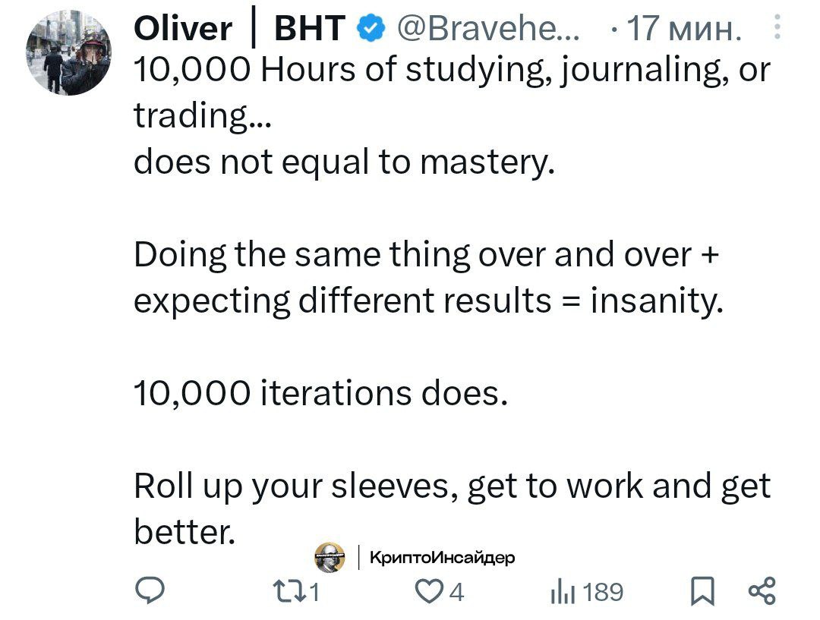Screen dimensions: 820x620
Task: Click the retweet count 1
Action: coord(314,593)
